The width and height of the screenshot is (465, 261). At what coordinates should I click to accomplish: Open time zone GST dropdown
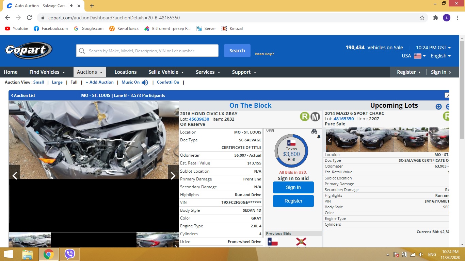click(433, 48)
